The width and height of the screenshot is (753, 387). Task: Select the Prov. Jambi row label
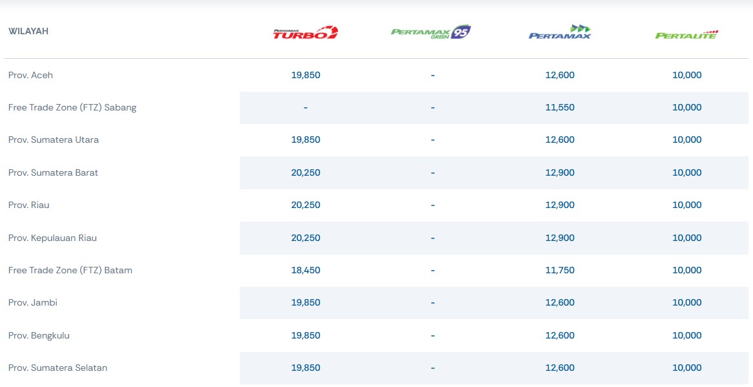(x=33, y=302)
